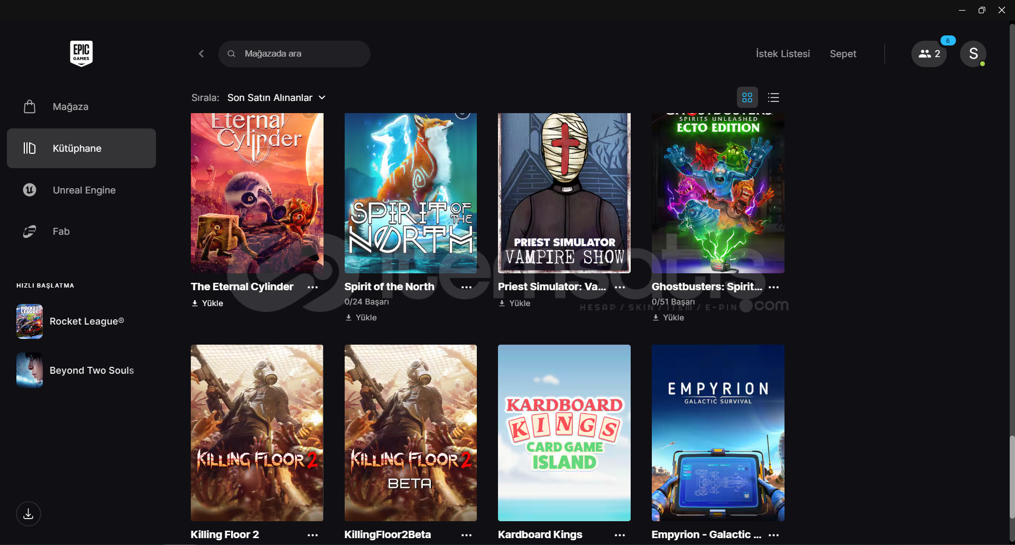
Task: Click the Killing Floor 2 title
Action: pos(225,534)
